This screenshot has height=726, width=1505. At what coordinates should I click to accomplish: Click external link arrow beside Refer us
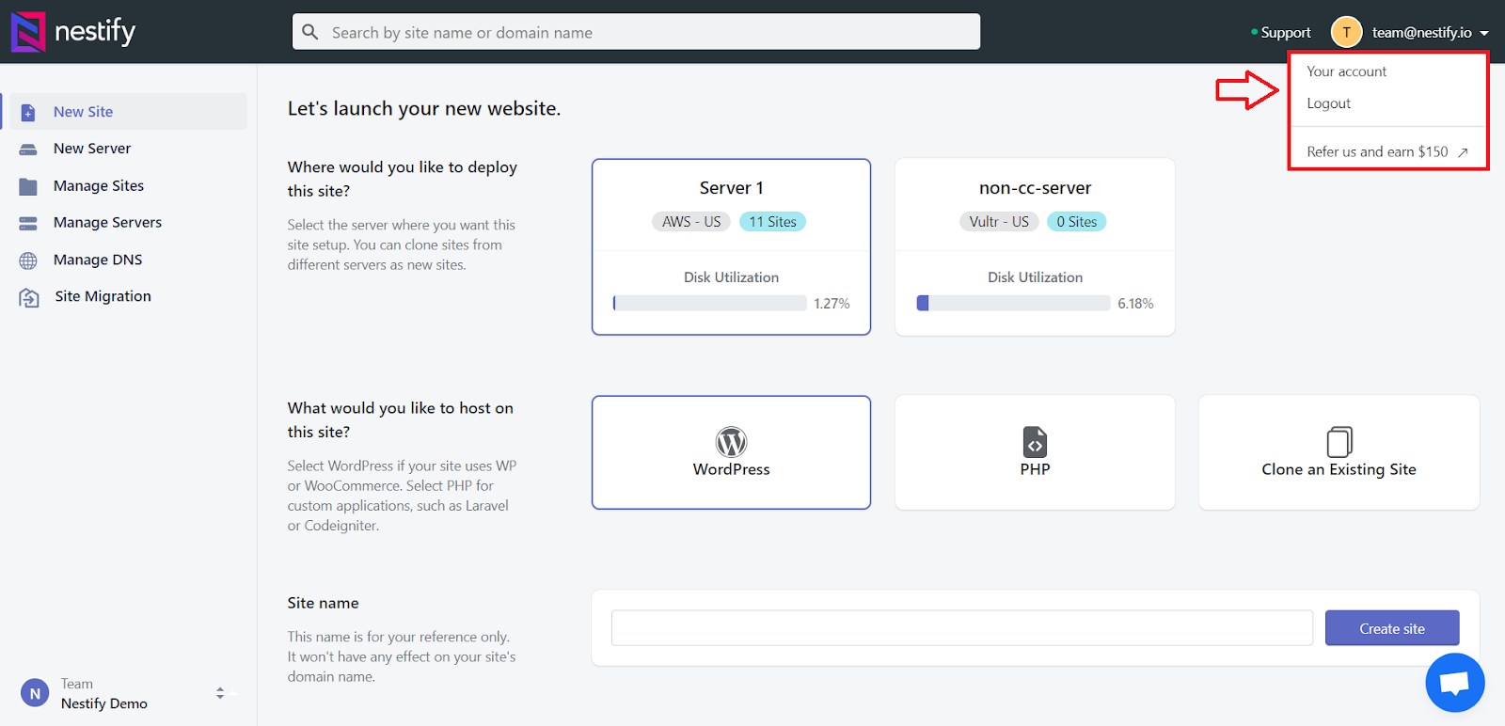pos(1463,152)
